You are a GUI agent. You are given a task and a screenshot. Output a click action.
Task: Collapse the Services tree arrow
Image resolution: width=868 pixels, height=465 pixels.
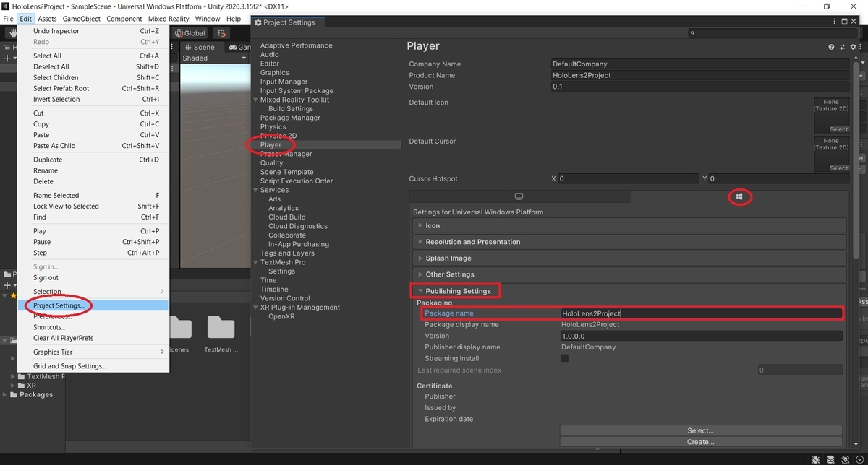tap(255, 190)
